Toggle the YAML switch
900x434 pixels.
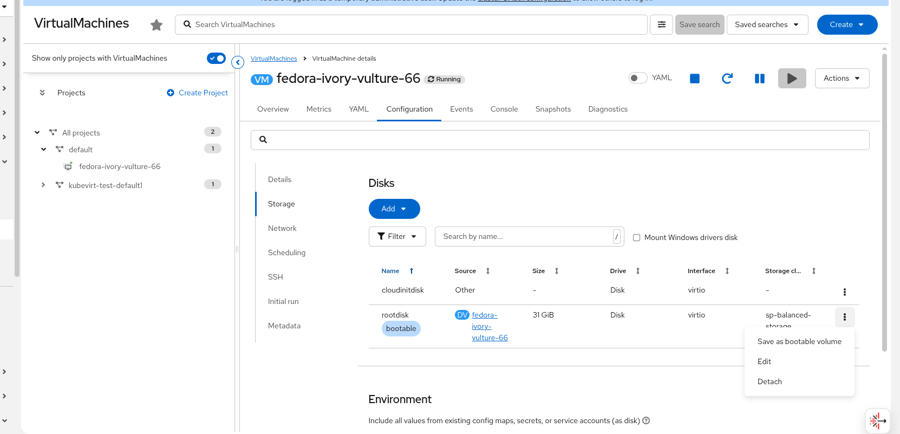(638, 78)
